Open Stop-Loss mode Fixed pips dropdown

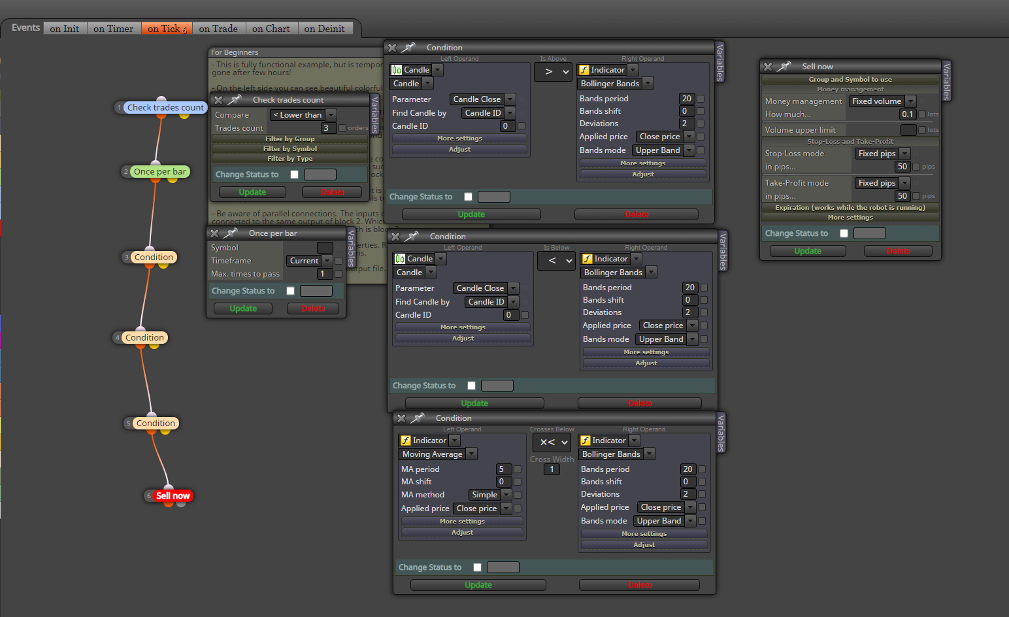[x=882, y=154]
